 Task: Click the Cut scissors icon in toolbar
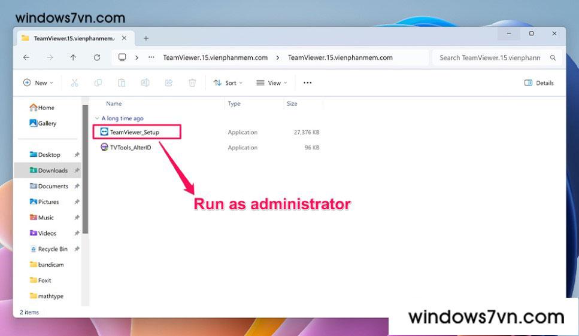coord(74,83)
